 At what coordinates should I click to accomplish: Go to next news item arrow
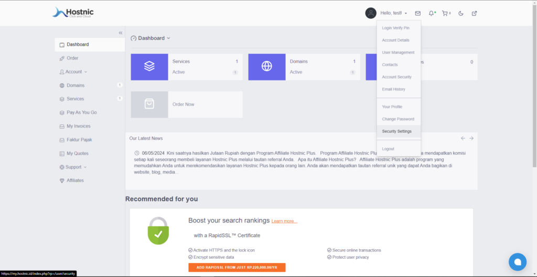(471, 138)
